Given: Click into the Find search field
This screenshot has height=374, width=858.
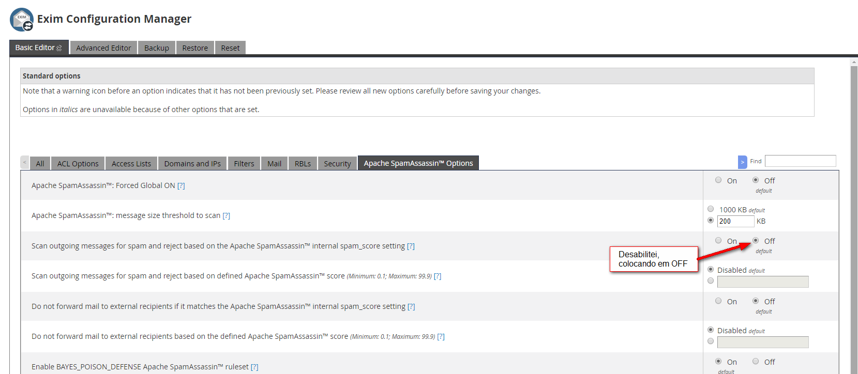Looking at the screenshot, I should [x=801, y=161].
